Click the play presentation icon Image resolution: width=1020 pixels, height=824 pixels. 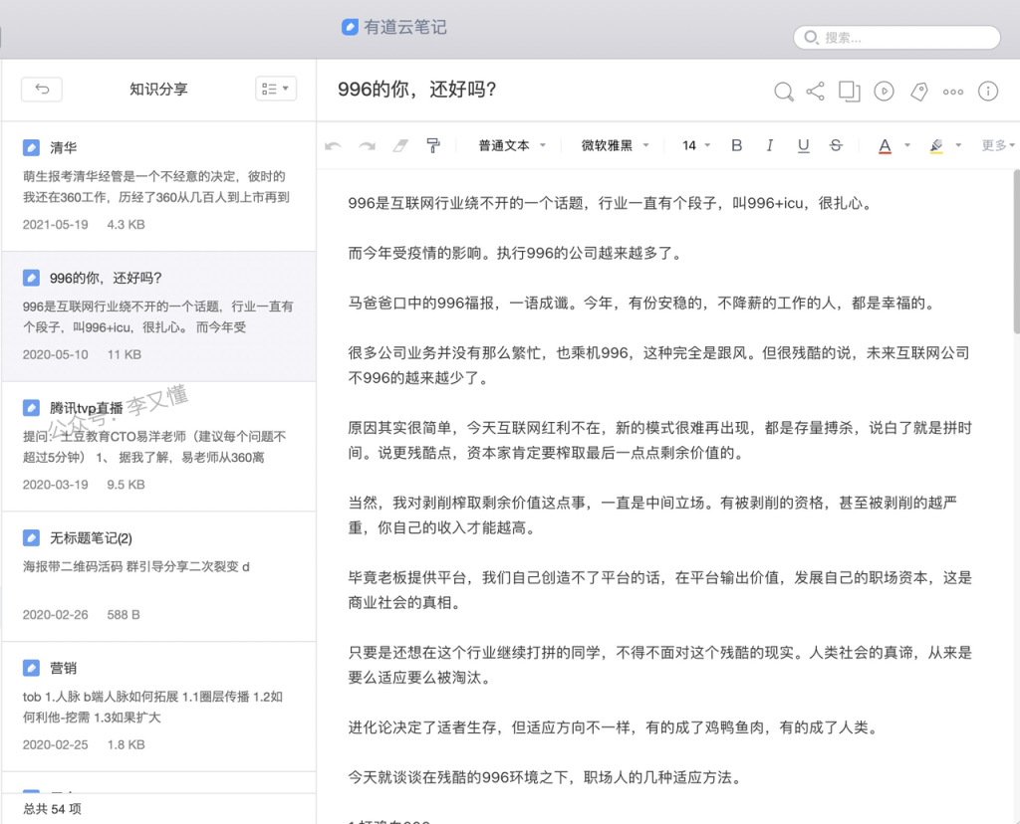tap(884, 91)
